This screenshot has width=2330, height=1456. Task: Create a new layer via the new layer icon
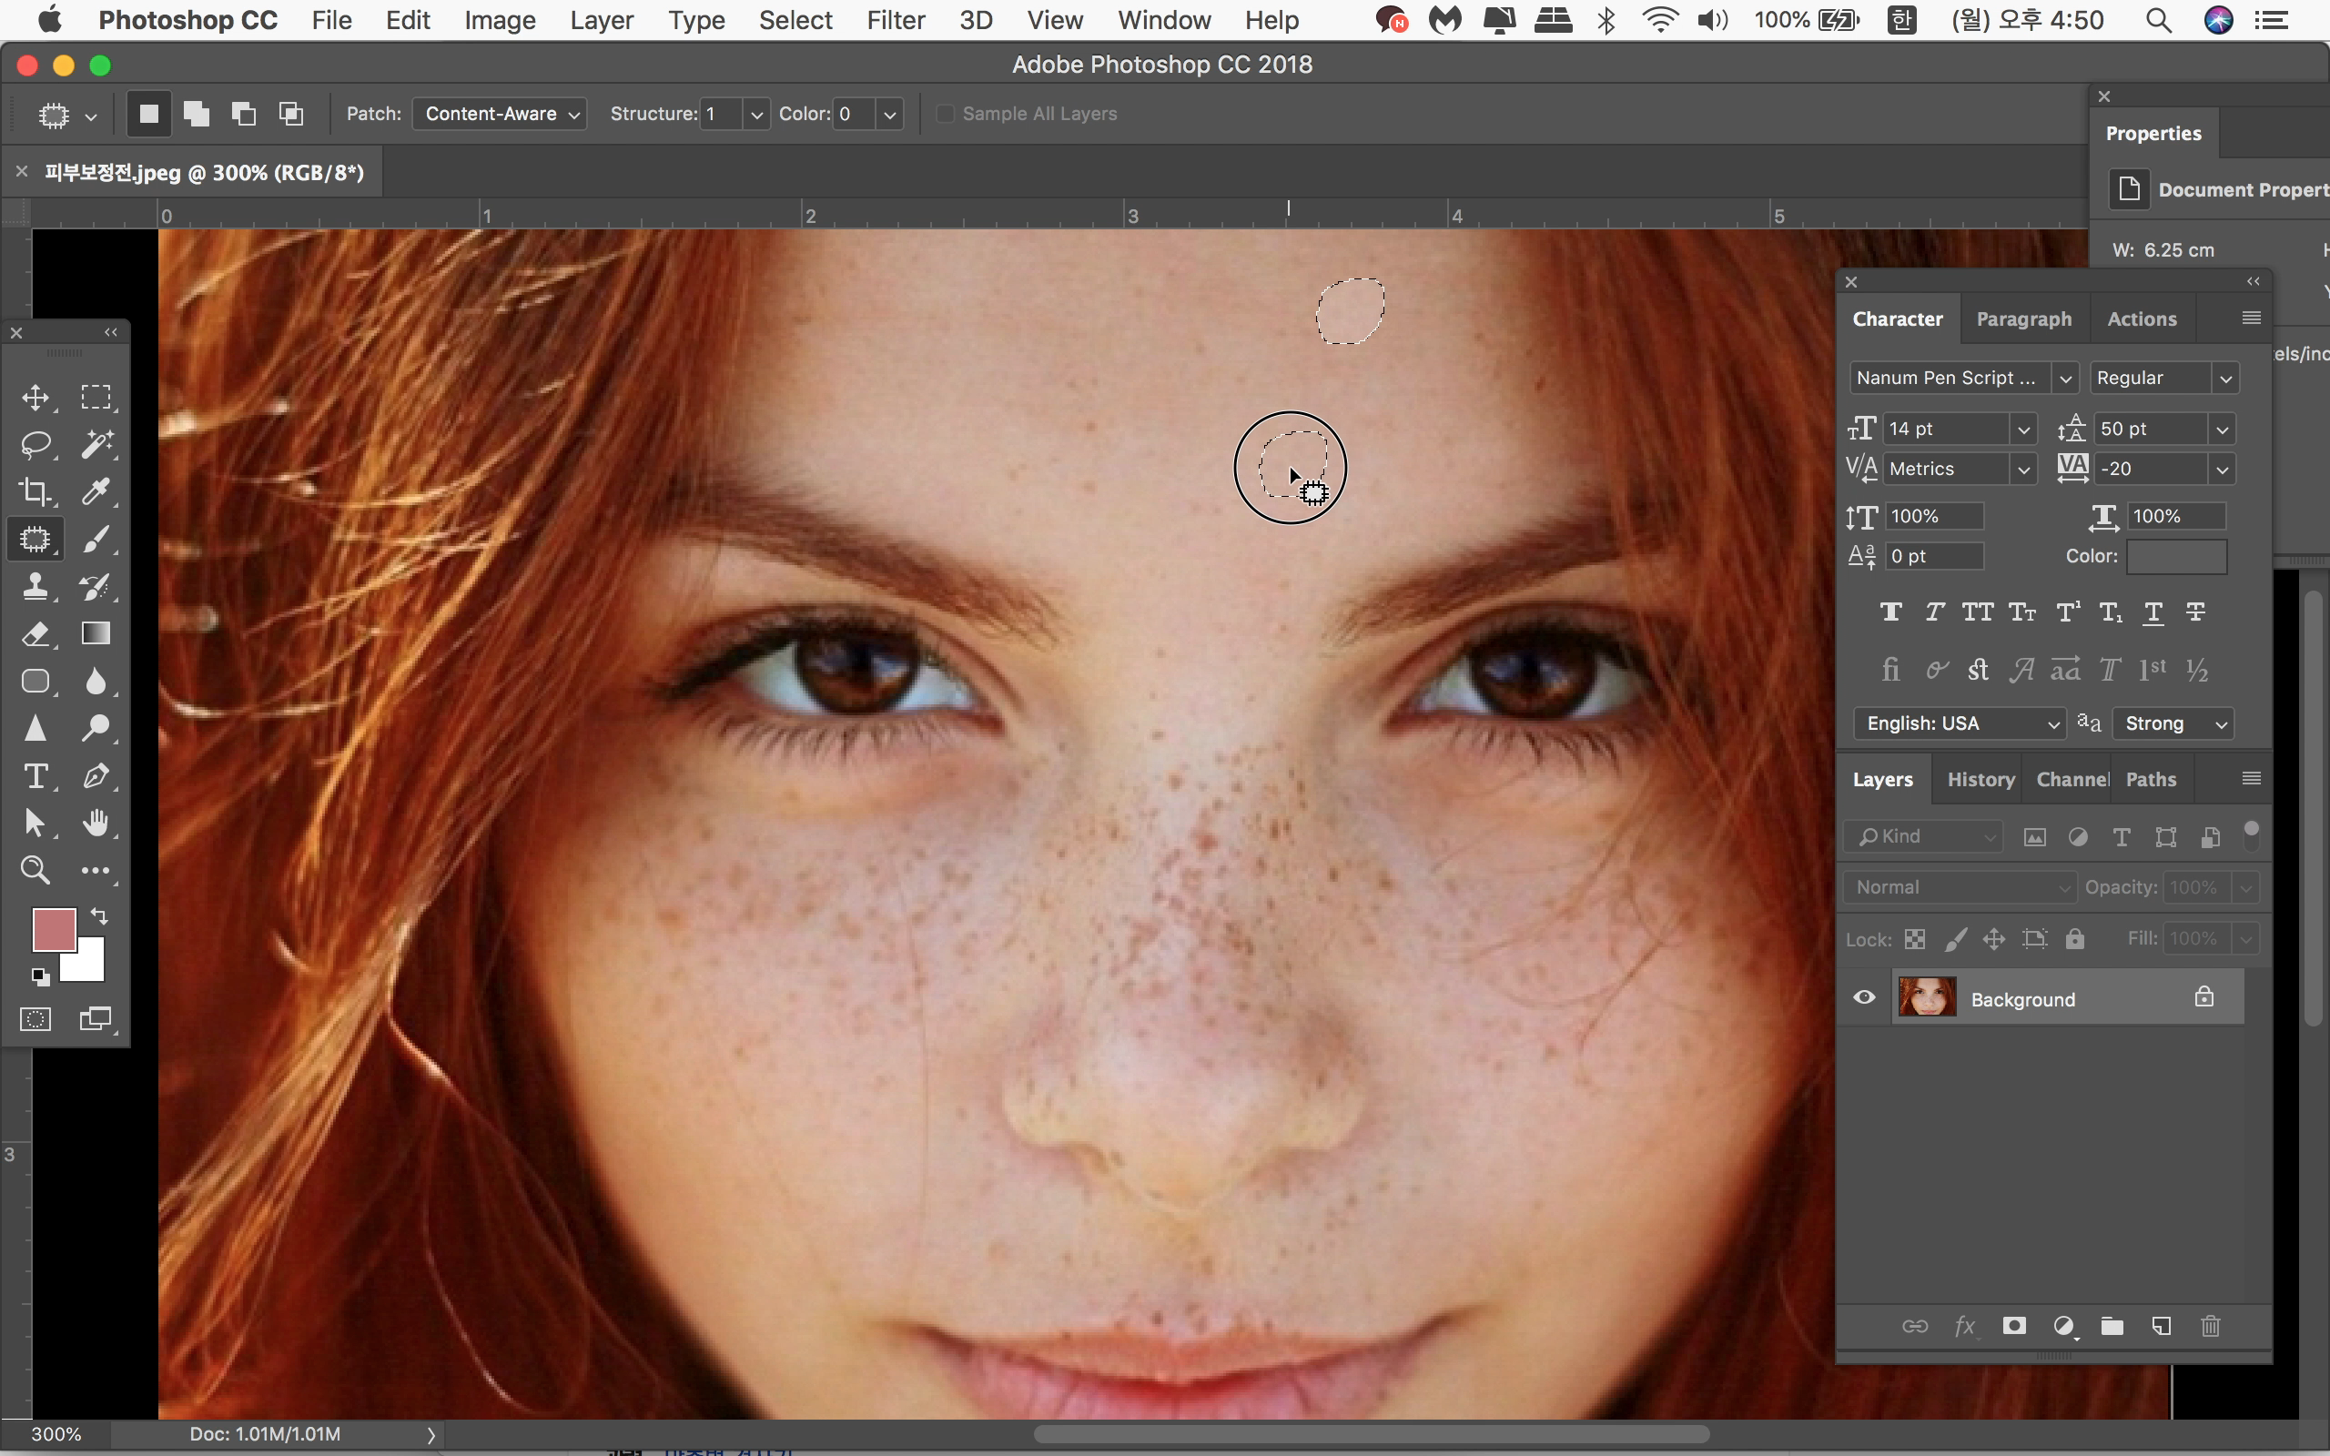(x=2161, y=1326)
